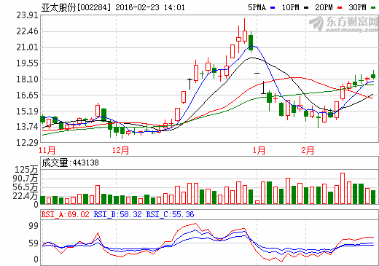
Task: Click the 22.4万 volume axis label
Action: pyautogui.click(x=26, y=195)
